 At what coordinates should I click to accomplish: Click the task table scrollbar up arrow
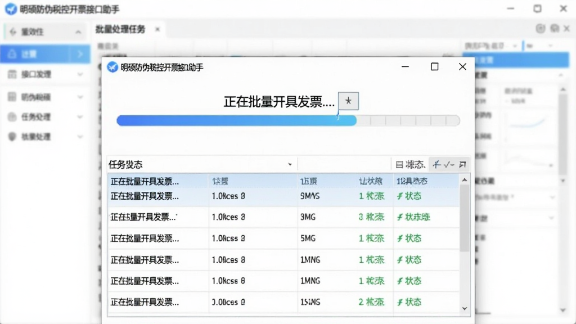(x=464, y=179)
